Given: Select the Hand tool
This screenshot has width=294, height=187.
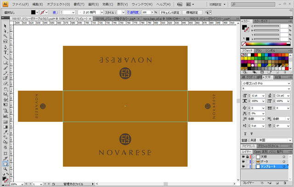Looking at the screenshot, I should pyautogui.click(x=5, y=164).
